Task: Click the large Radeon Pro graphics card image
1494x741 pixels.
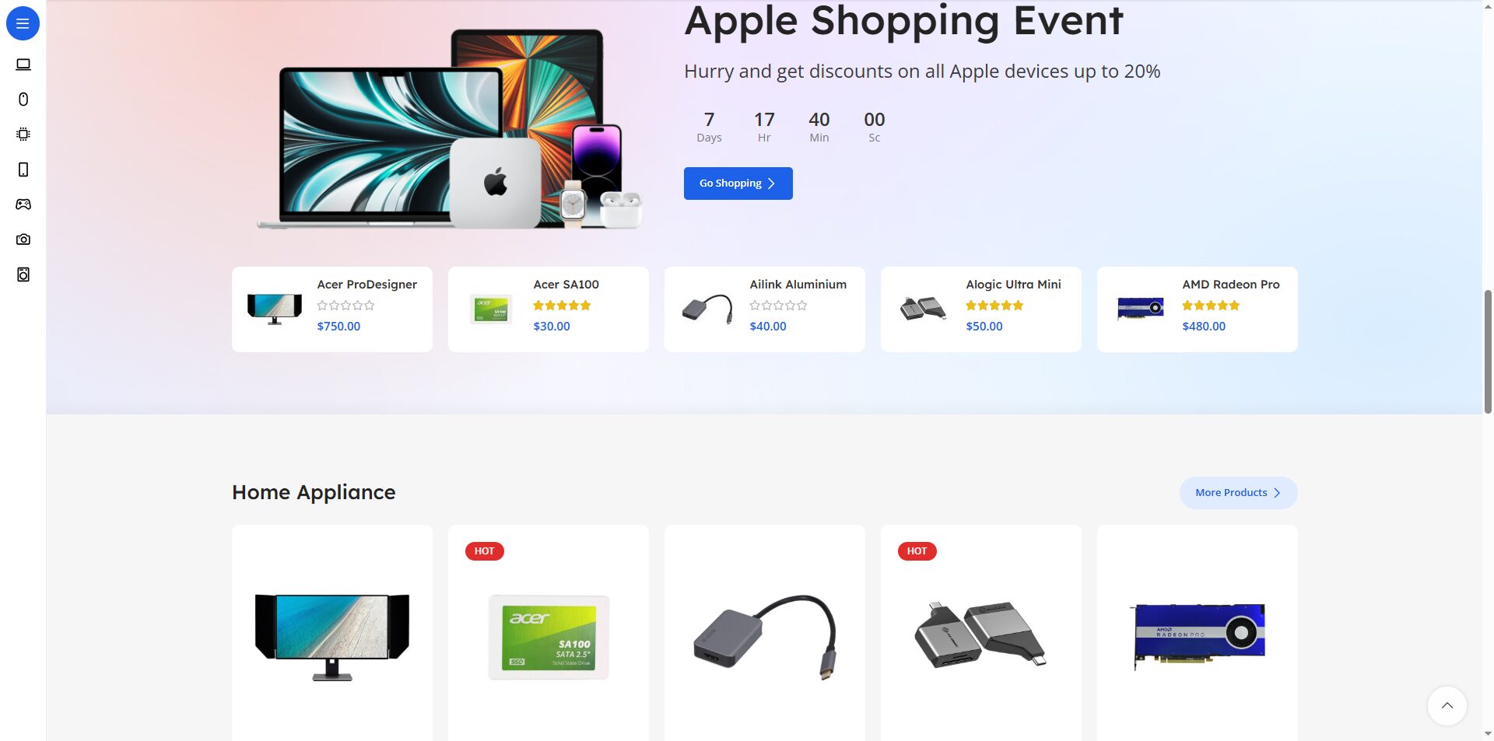Action: [1198, 636]
